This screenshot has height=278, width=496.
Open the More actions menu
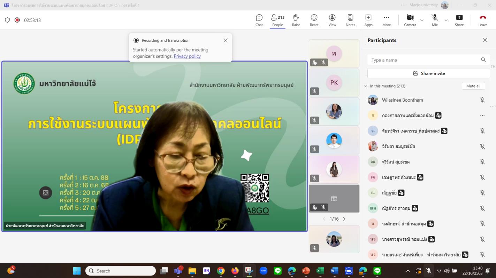coord(386,20)
